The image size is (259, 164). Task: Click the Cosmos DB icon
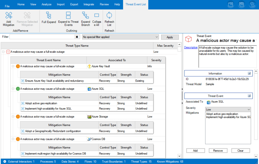click(x=89, y=139)
